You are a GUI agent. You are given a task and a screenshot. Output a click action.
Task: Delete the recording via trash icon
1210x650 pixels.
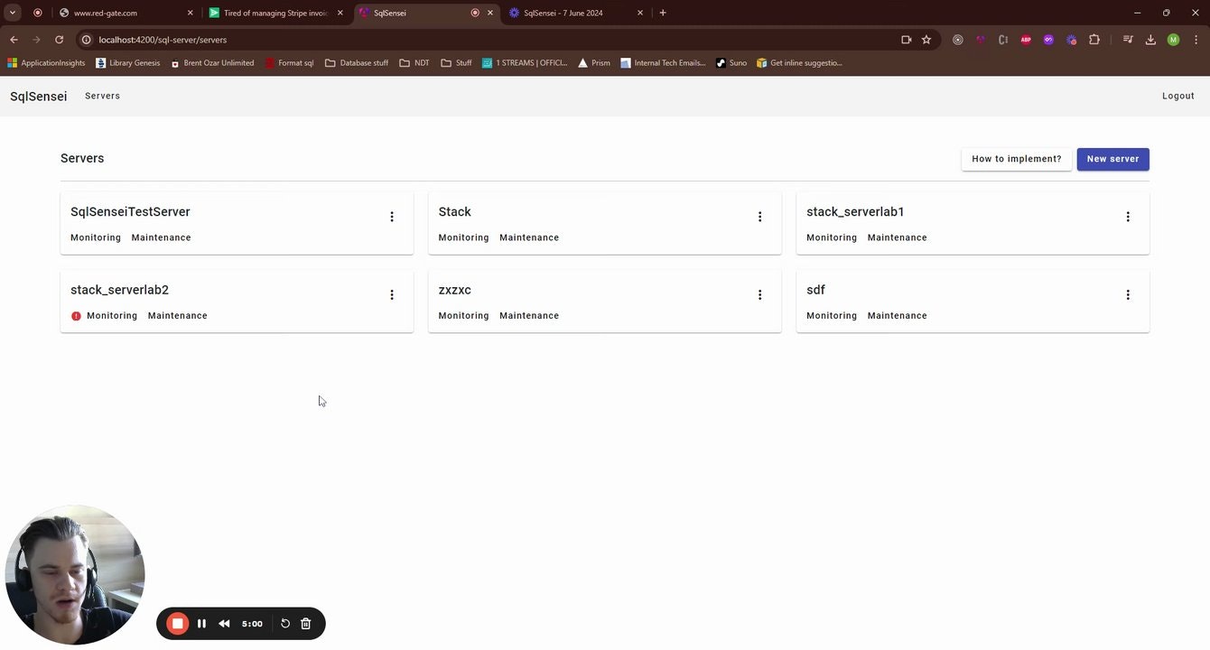point(305,623)
